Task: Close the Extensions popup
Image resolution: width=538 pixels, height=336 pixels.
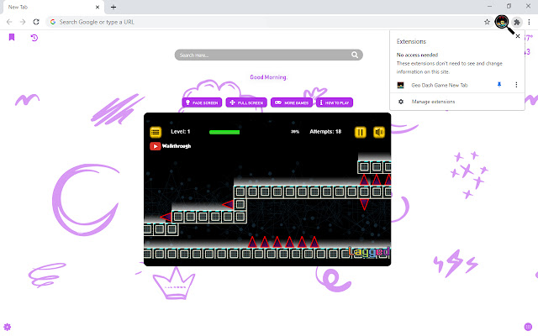Action: (518, 36)
